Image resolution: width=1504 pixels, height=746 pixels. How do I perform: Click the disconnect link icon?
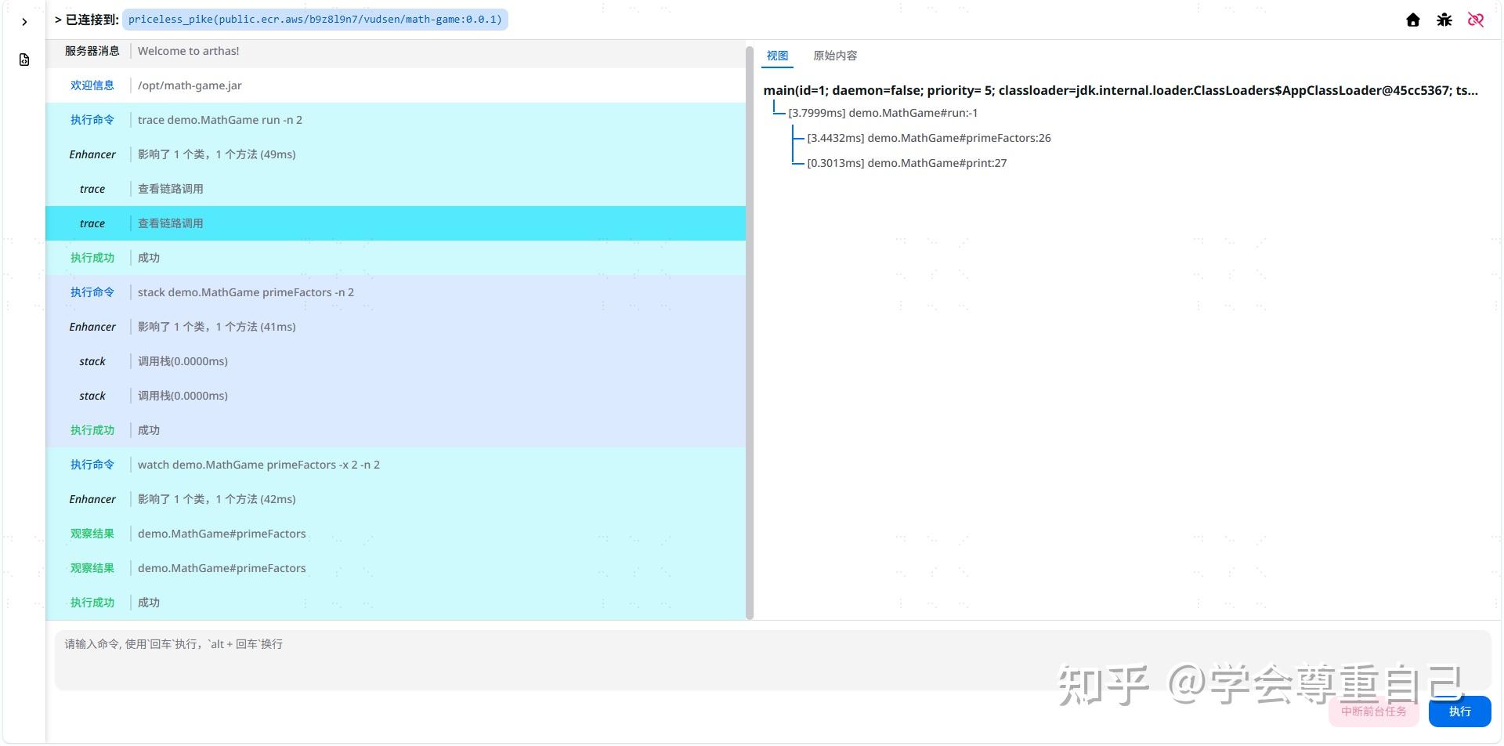pyautogui.click(x=1476, y=20)
